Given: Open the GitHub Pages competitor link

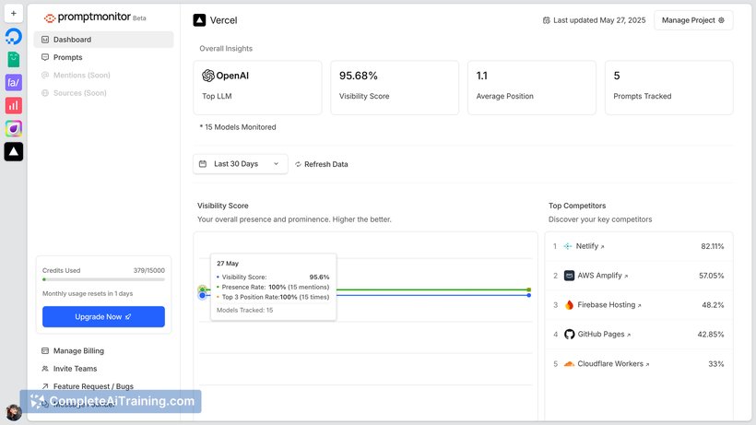Looking at the screenshot, I should [604, 335].
